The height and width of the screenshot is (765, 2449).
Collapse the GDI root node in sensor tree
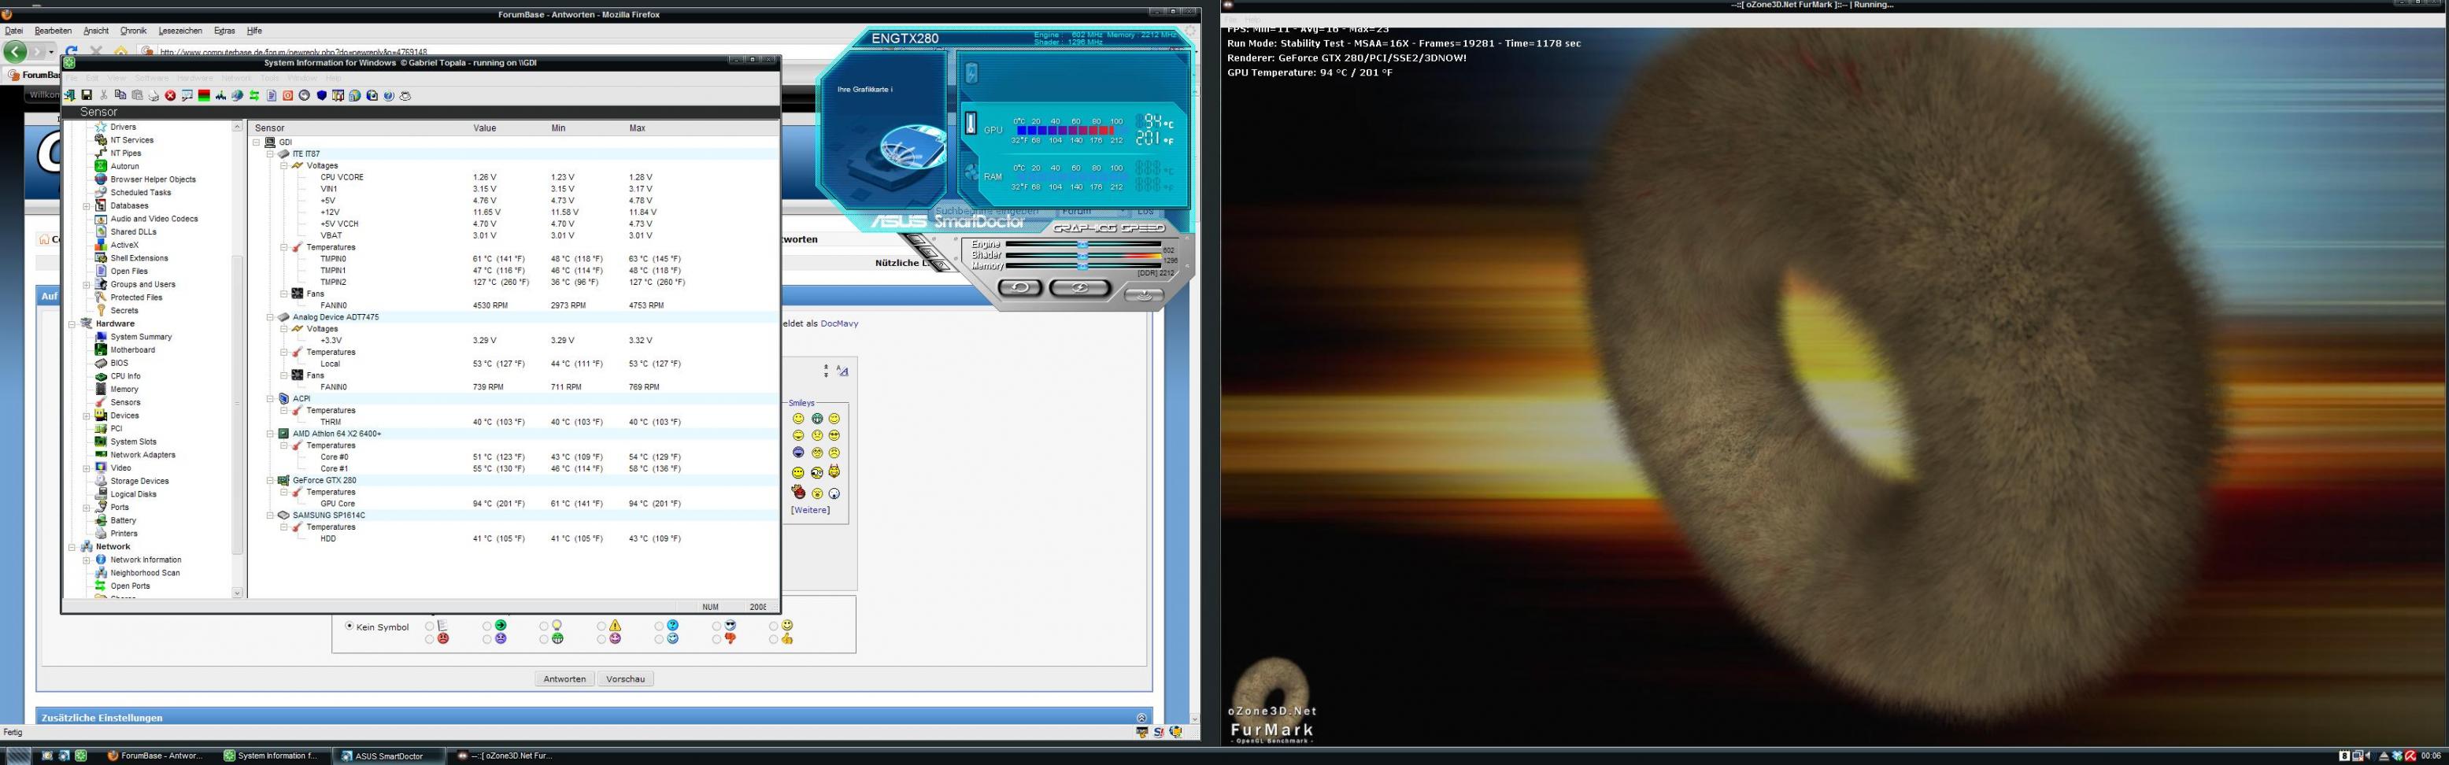click(x=257, y=142)
